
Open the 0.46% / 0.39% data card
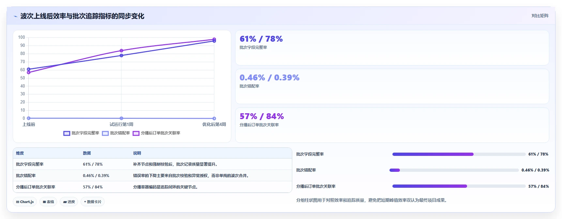392,87
